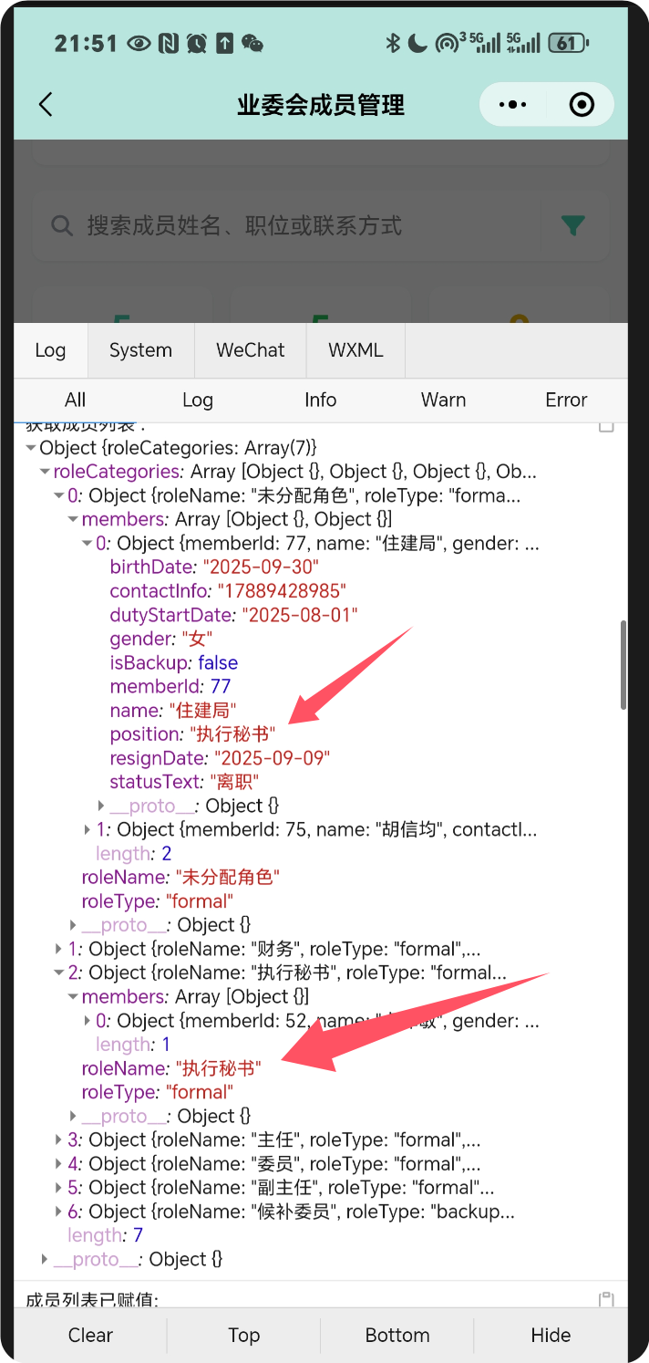649x1363 pixels.
Task: Tap eye comfort icon in status bar
Action: (x=139, y=43)
